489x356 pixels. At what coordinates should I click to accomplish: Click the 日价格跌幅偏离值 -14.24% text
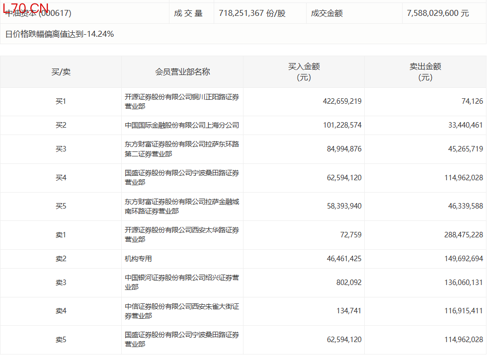pyautogui.click(x=60, y=34)
